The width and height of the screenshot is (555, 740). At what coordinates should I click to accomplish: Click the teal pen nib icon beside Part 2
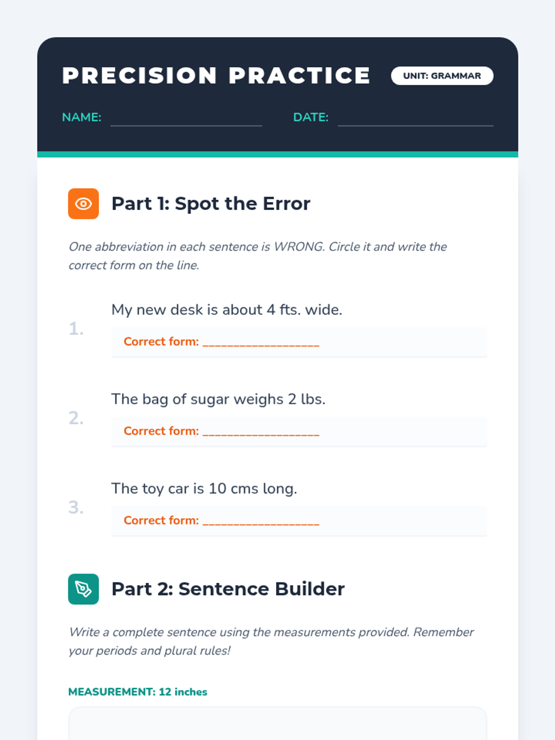83,589
